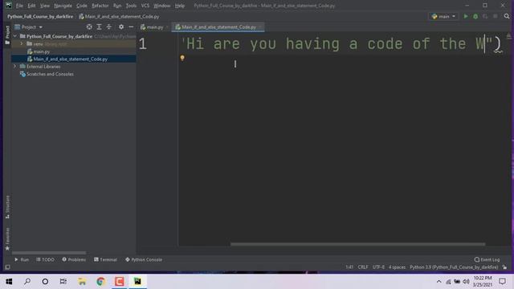Open the Problems tool window
The width and height of the screenshot is (514, 289).
74,259
